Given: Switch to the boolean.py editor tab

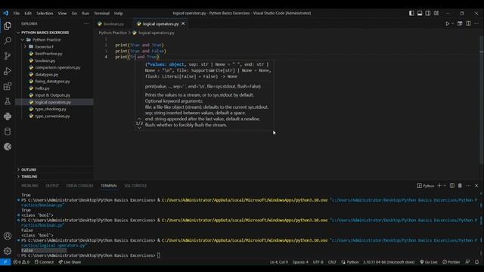Looking at the screenshot, I should click(113, 24).
